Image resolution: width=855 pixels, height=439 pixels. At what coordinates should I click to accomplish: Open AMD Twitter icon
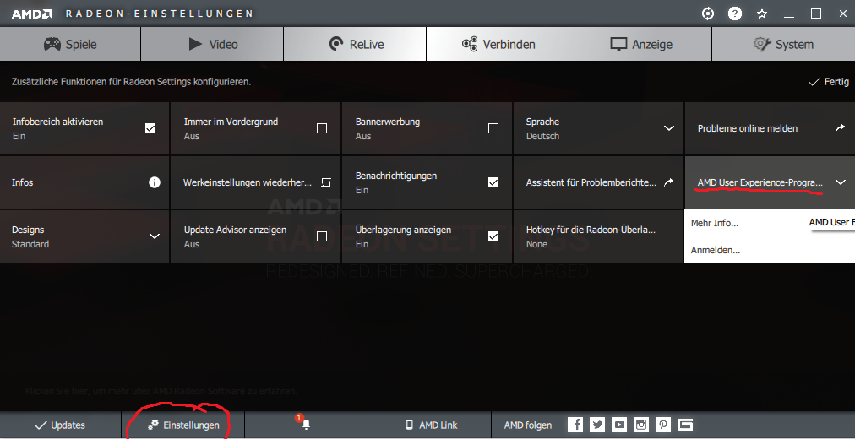tap(597, 425)
